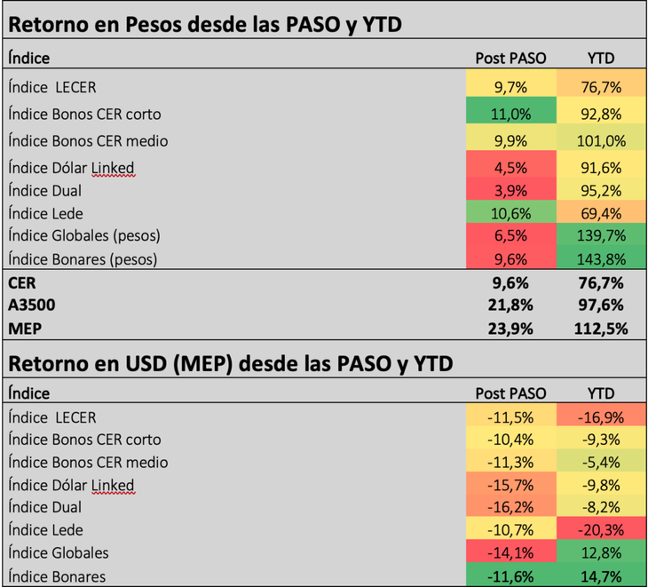Click the red 4,5% Dólar Linked cell
The image size is (648, 587).
point(510,168)
